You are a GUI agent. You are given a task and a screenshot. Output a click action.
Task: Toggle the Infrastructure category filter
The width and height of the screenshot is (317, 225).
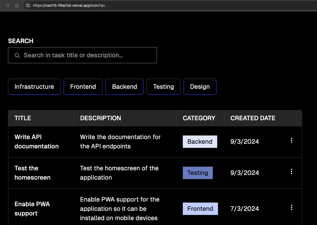click(x=34, y=87)
